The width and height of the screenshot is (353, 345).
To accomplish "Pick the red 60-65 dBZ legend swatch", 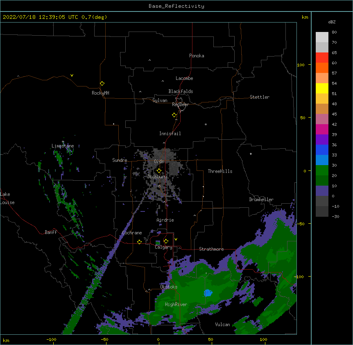I will [x=322, y=58].
